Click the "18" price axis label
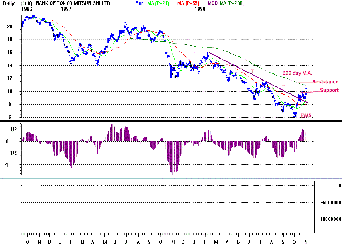Screen dimensions: 342x245 click(10, 39)
